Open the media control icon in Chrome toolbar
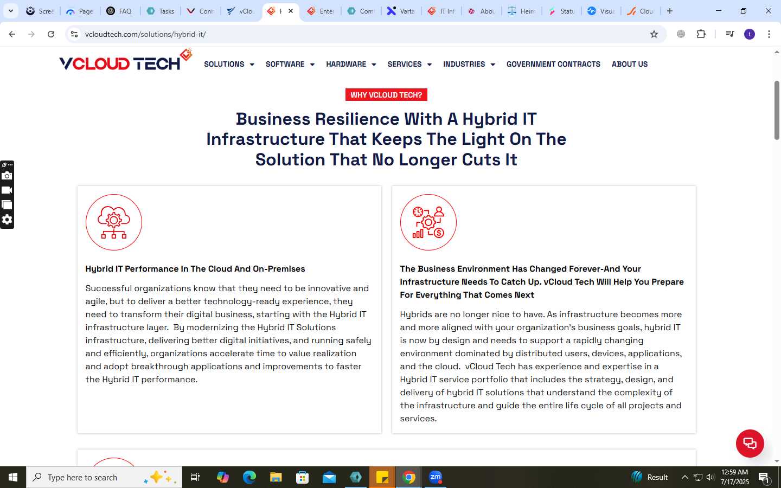 pos(730,34)
